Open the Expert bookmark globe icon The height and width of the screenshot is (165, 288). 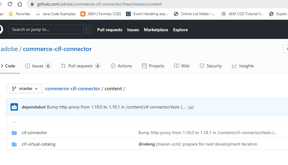pos(271,14)
